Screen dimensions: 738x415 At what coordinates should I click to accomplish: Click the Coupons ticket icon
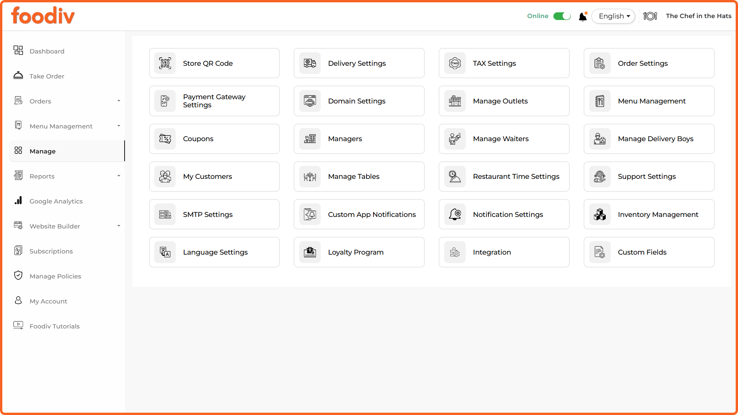[165, 138]
